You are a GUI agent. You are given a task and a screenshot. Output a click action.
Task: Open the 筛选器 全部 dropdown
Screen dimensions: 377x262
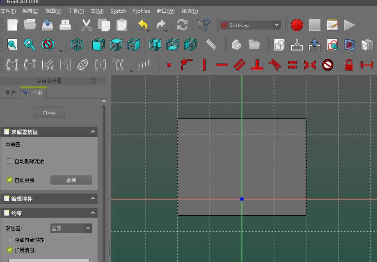pos(71,228)
